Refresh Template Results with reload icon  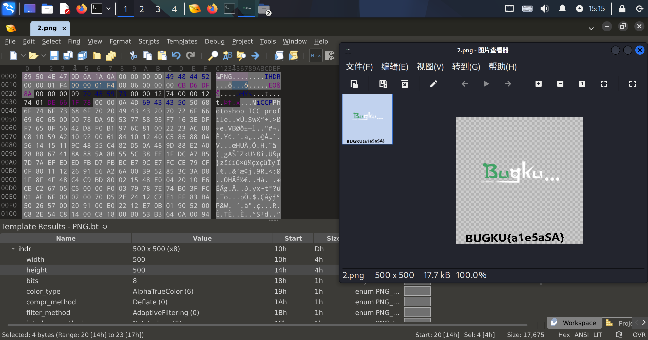click(x=105, y=227)
